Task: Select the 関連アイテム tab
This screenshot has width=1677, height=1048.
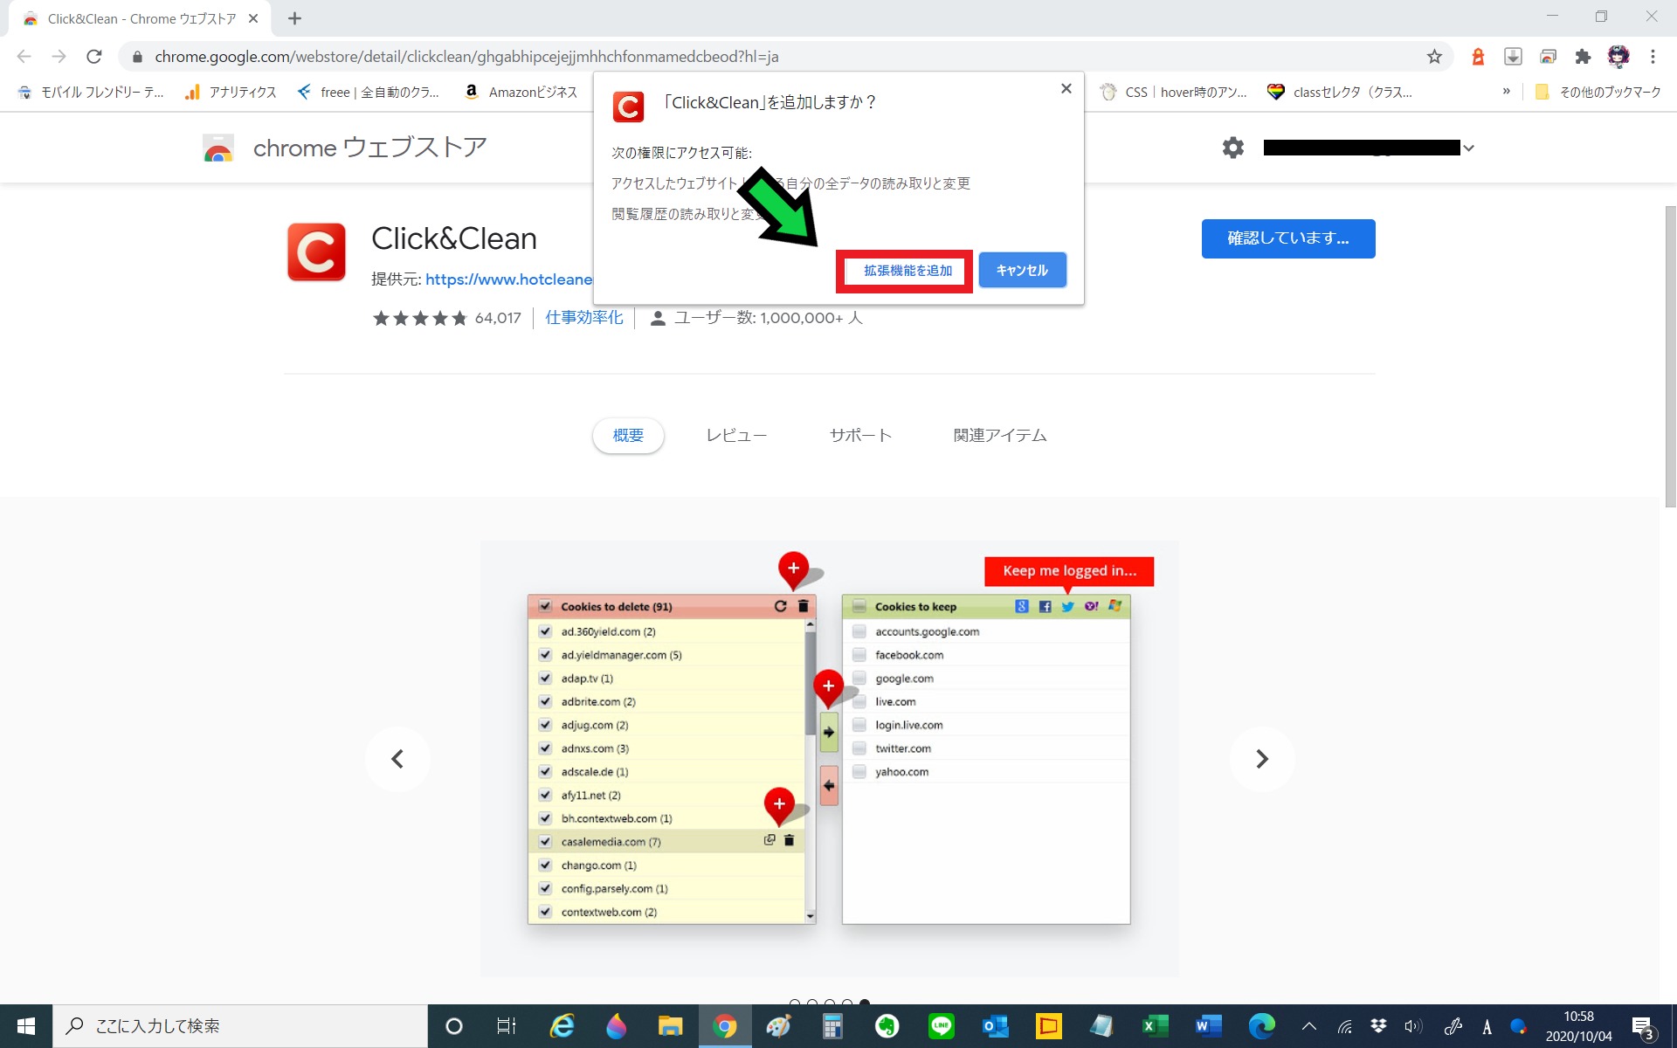Action: [1000, 435]
